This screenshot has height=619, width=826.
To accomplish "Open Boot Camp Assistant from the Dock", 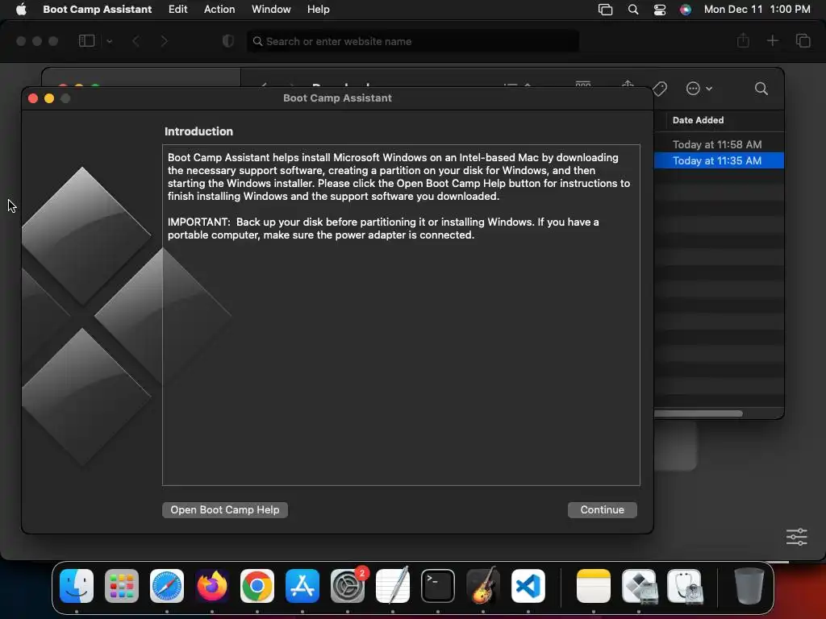I will tap(639, 586).
